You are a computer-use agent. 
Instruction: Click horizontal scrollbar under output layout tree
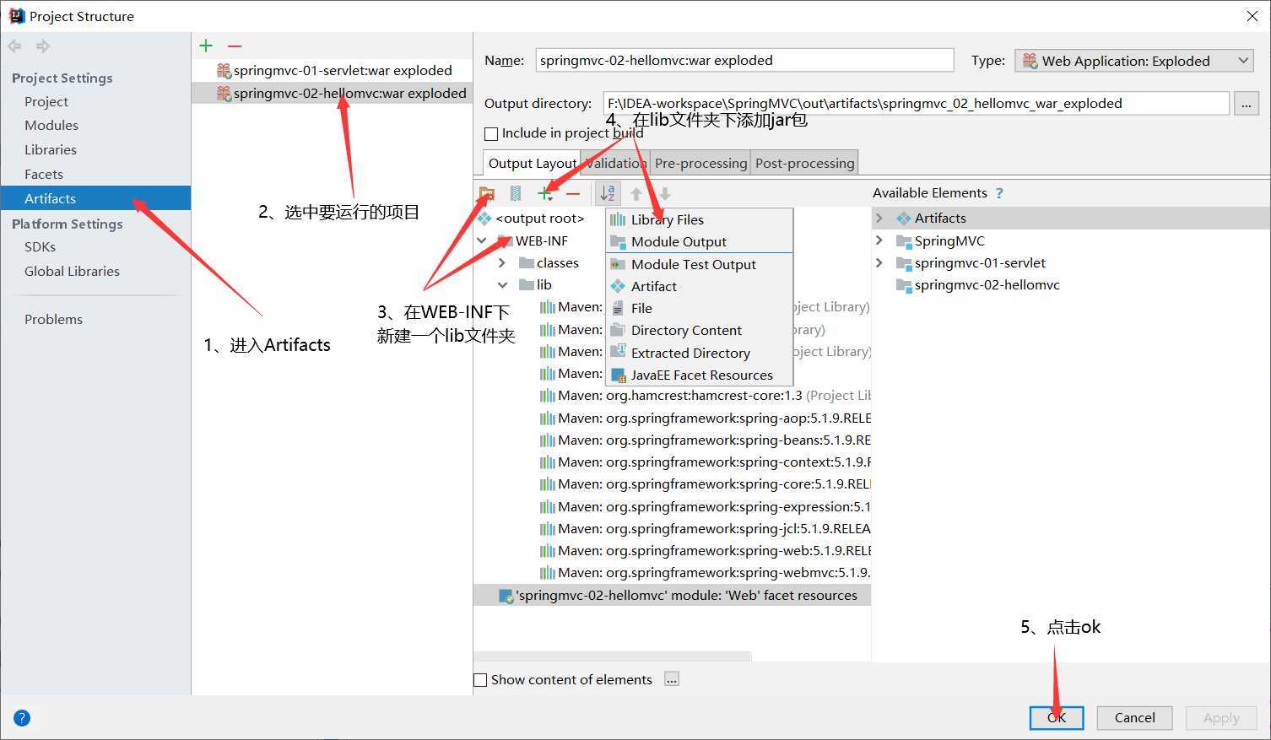coord(612,656)
